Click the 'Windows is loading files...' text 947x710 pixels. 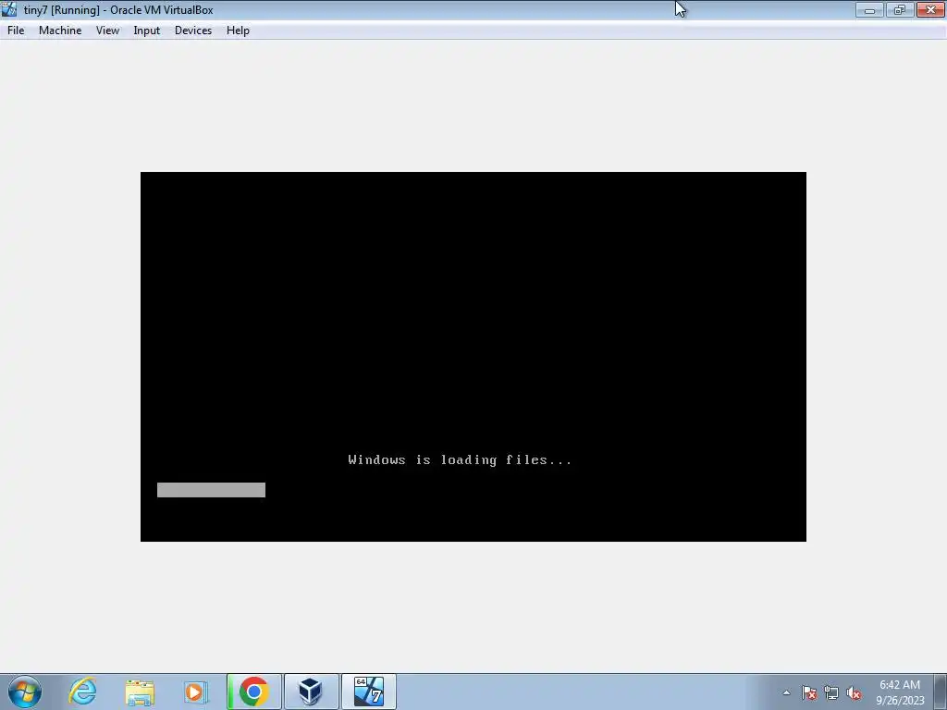tap(460, 460)
